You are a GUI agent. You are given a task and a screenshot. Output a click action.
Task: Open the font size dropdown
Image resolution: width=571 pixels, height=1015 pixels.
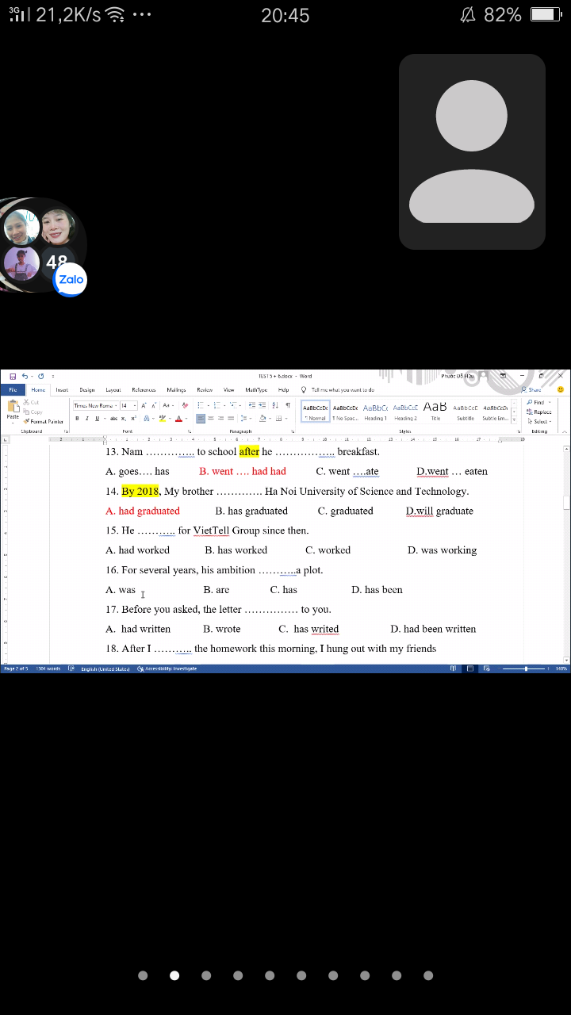point(128,405)
